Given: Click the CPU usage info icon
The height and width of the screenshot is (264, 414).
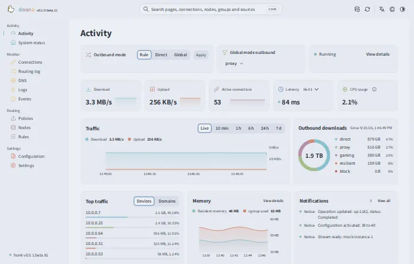Looking at the screenshot, I should [374, 90].
